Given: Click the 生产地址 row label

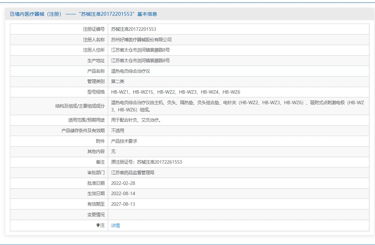Looking at the screenshot, I should tap(96, 60).
